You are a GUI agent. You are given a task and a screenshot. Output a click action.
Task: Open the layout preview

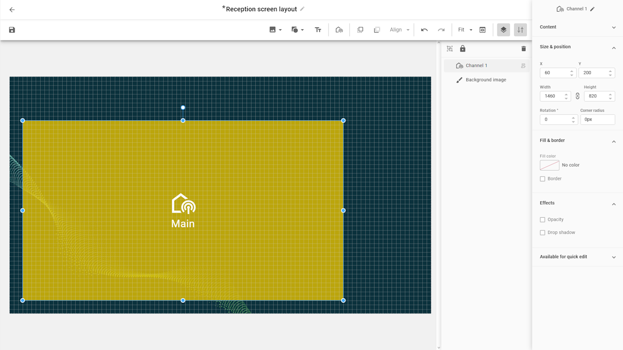click(482, 30)
